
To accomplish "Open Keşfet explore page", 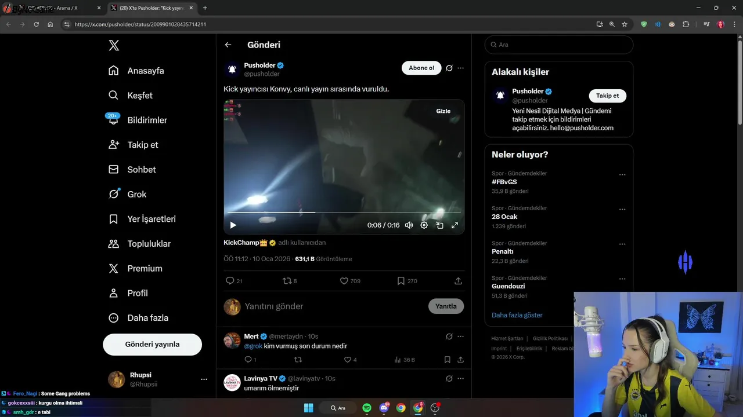I will click(131, 96).
